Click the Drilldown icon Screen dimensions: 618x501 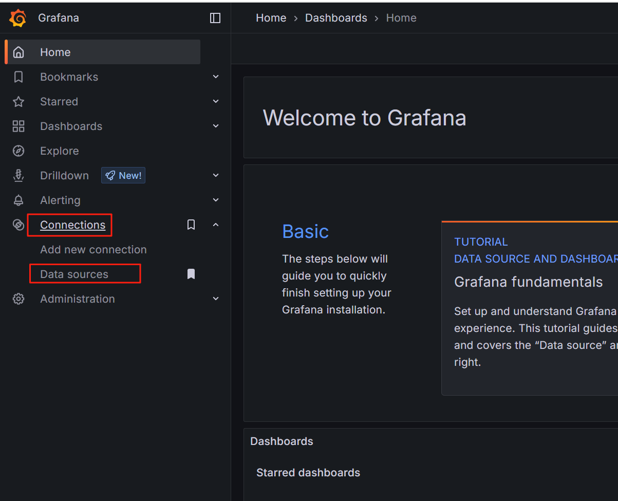(18, 176)
